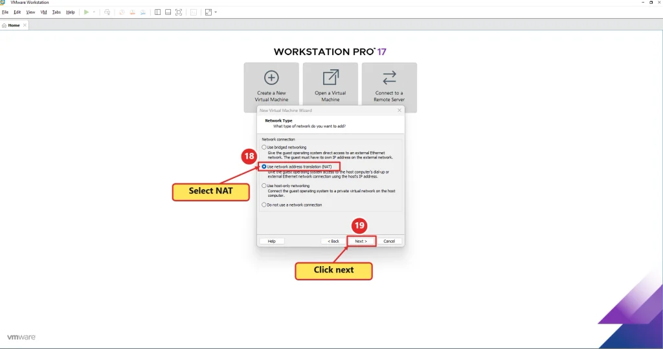Click the 'Network connection' group label
The width and height of the screenshot is (663, 349).
(278, 139)
